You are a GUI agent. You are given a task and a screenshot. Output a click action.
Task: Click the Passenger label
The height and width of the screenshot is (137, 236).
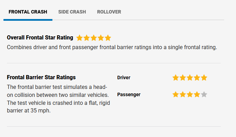click(129, 94)
